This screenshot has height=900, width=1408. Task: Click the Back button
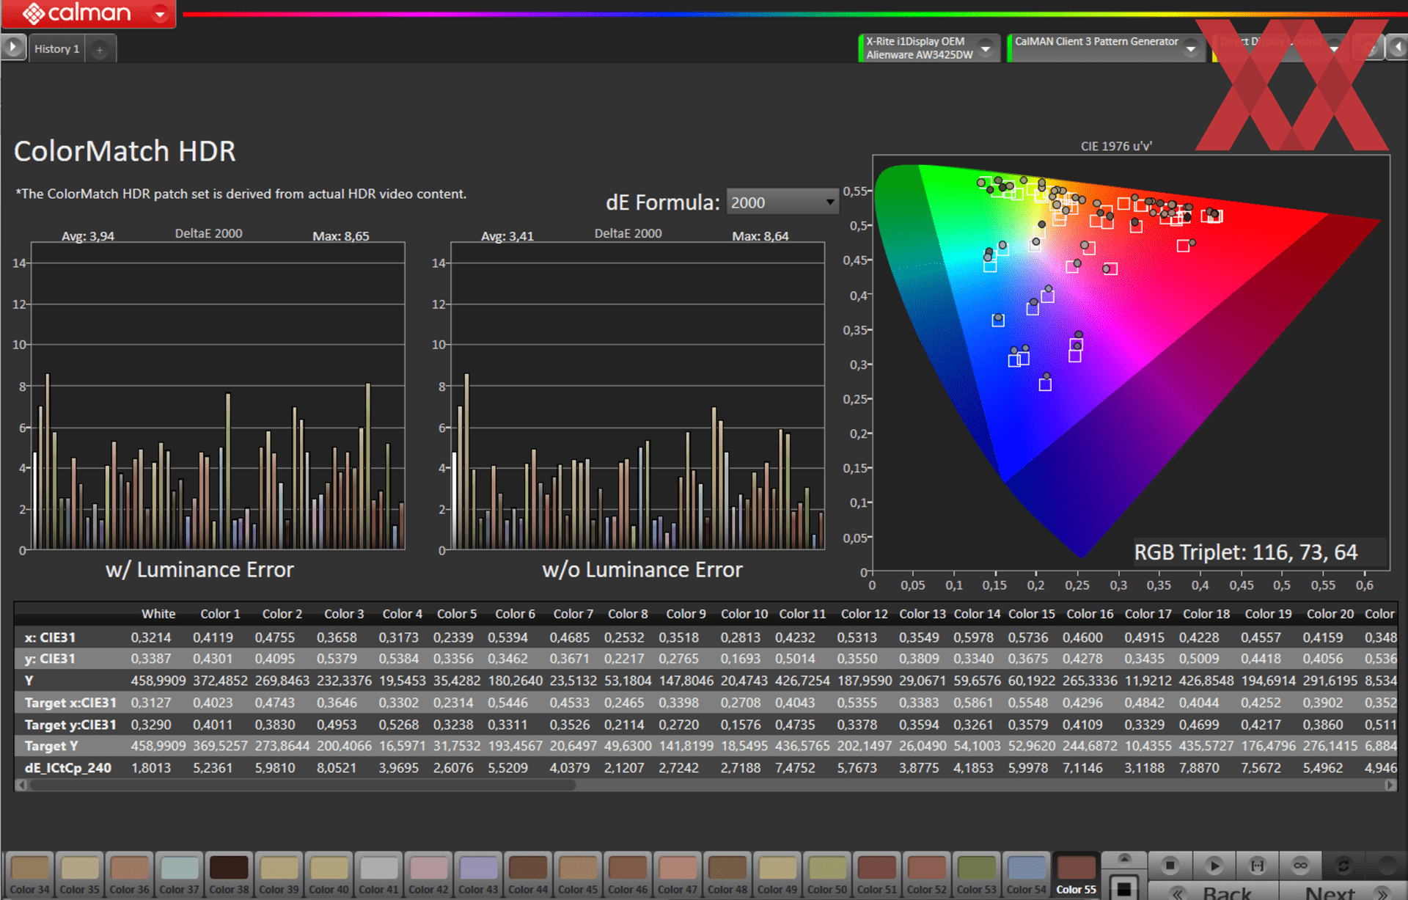coord(1214,892)
